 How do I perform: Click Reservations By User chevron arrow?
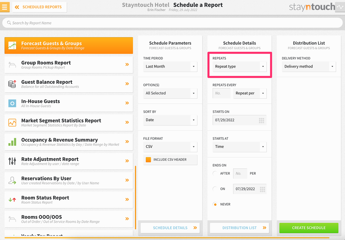(127, 180)
